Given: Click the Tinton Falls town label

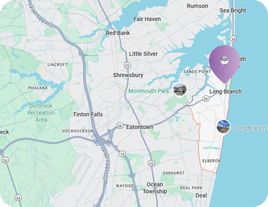Looking at the screenshot, I should click(x=88, y=114).
